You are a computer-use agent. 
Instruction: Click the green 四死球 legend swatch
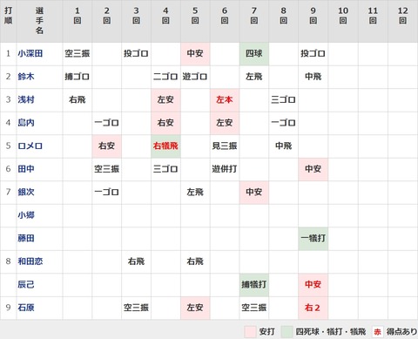coord(287,331)
